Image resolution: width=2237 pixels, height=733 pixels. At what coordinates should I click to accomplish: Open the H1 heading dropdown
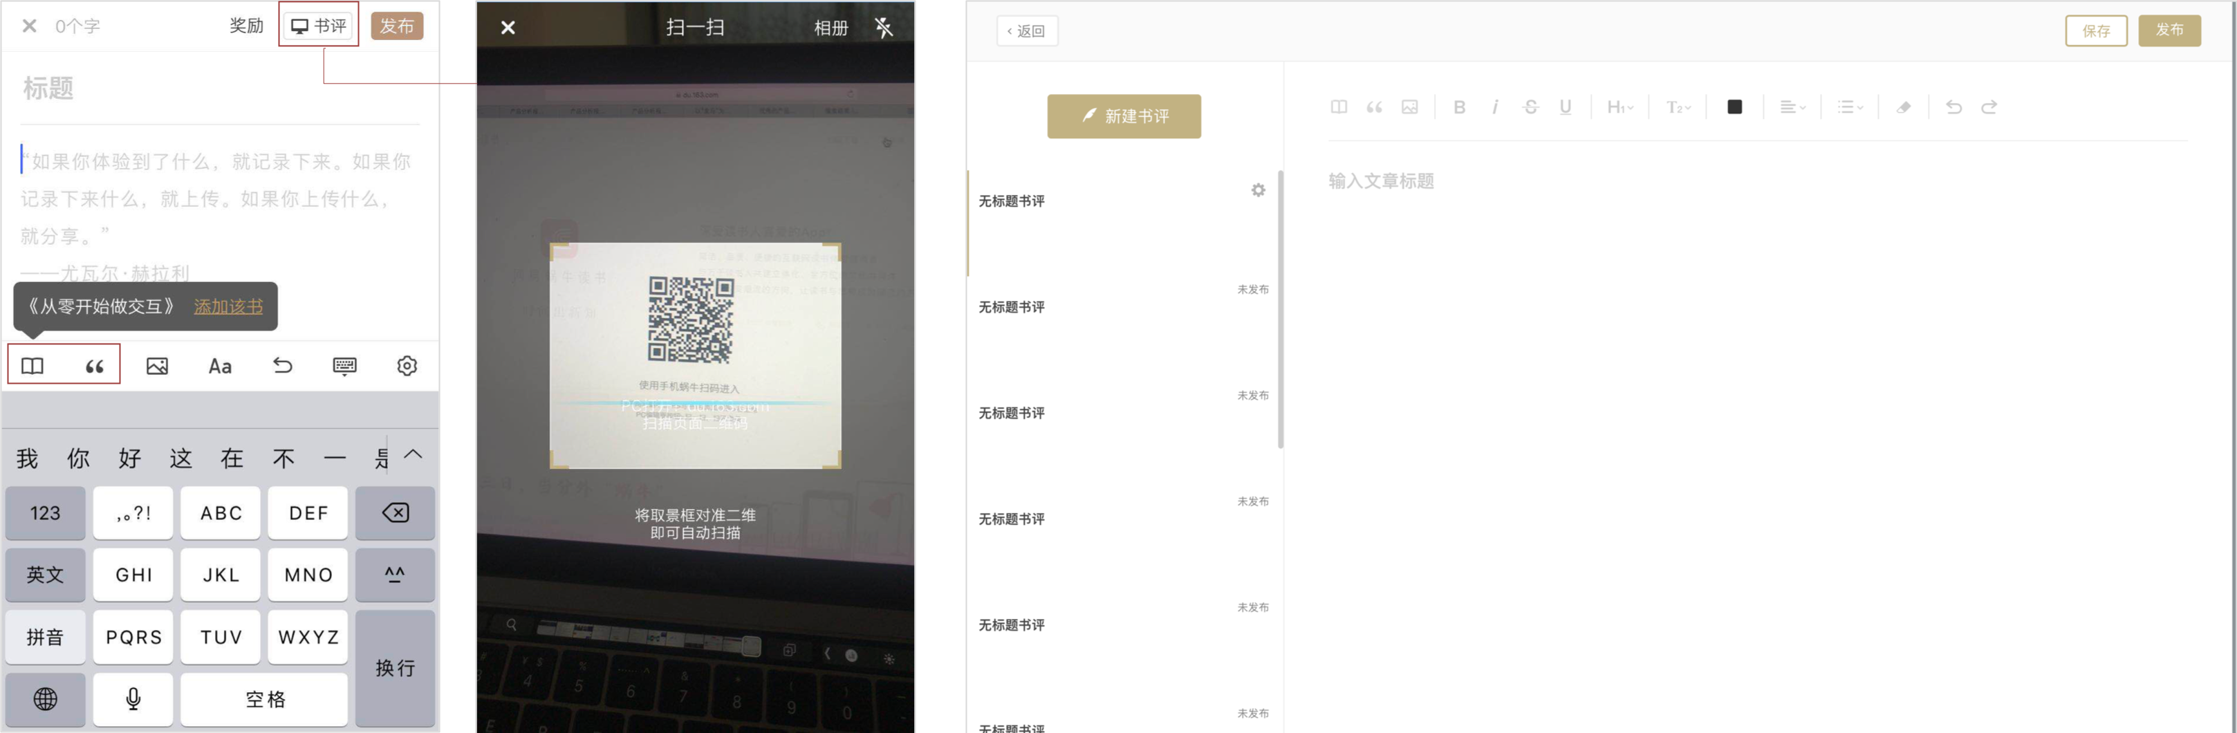(1618, 106)
